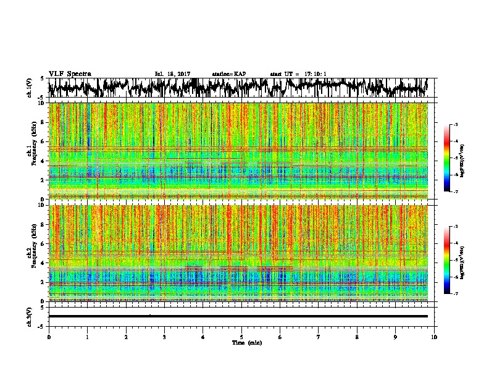Screen dimensions: 489x378
Task: Click the flat ch.3 voltage trace
Action: 238,316
